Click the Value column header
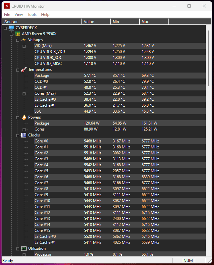This screenshot has width=214, height=265. (x=96, y=22)
